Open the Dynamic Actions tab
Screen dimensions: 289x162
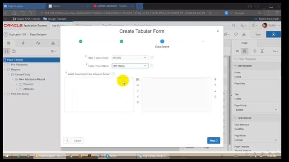(23, 43)
